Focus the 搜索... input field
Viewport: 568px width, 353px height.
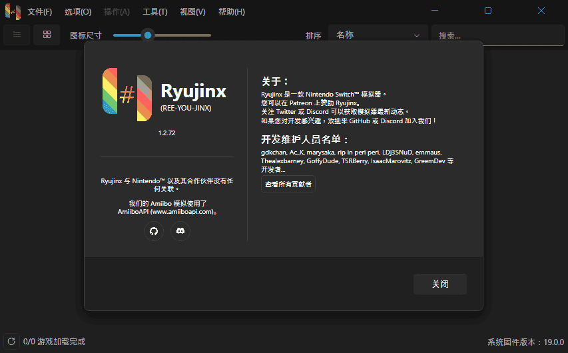coord(497,35)
